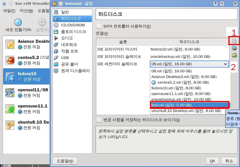Choose opensuse11.1.vdi from the disk list
This screenshot has height=167, width=240.
[190, 94]
